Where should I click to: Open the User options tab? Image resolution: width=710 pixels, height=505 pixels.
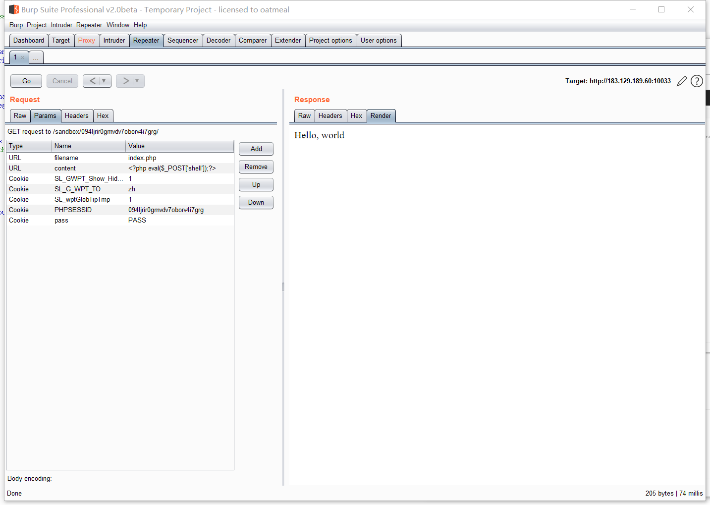tap(379, 41)
